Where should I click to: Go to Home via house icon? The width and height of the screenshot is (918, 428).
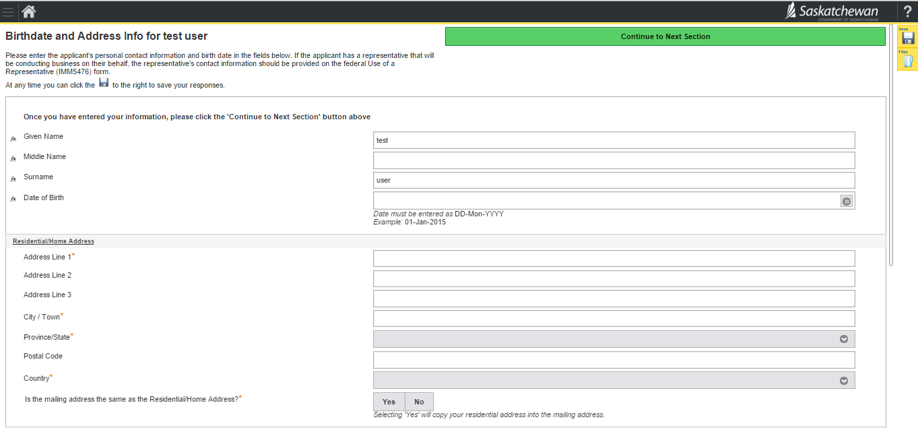point(29,11)
